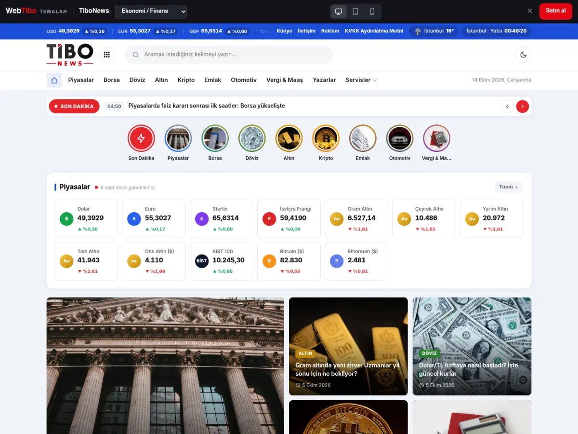Open the Kripto menu item
Screen dimensions: 578x434
186,80
